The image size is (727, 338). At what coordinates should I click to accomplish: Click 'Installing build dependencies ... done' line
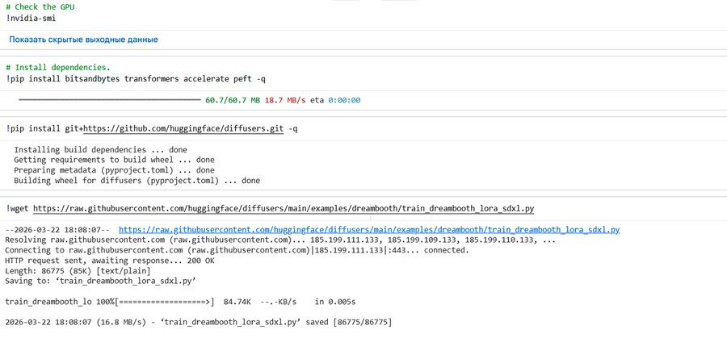click(101, 150)
